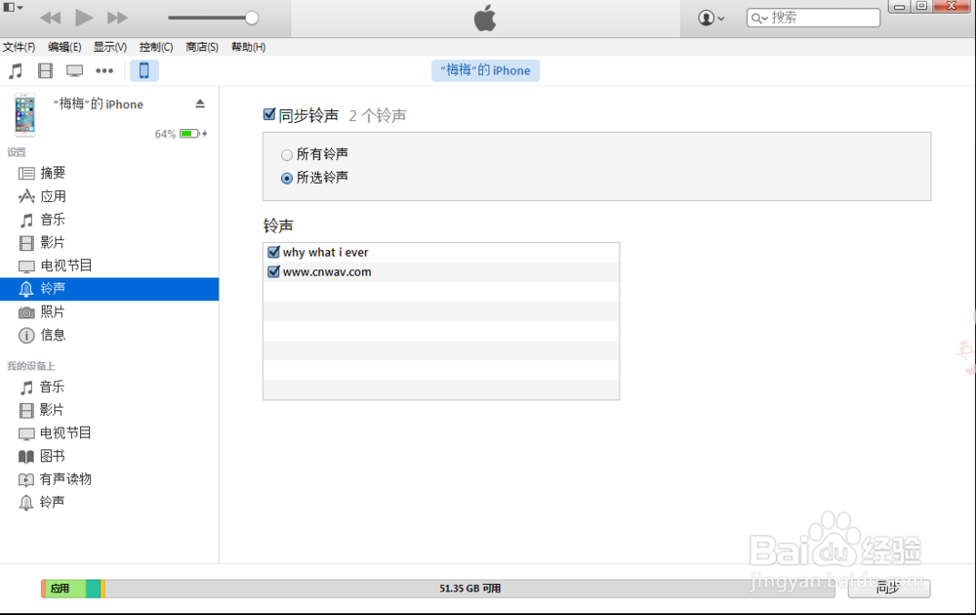Open 图书 on my device
This screenshot has height=615, width=976.
(109, 456)
